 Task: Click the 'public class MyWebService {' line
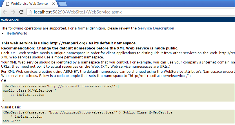[29, 91]
